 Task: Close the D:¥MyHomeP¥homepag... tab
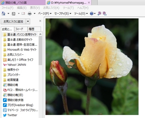[89, 3]
